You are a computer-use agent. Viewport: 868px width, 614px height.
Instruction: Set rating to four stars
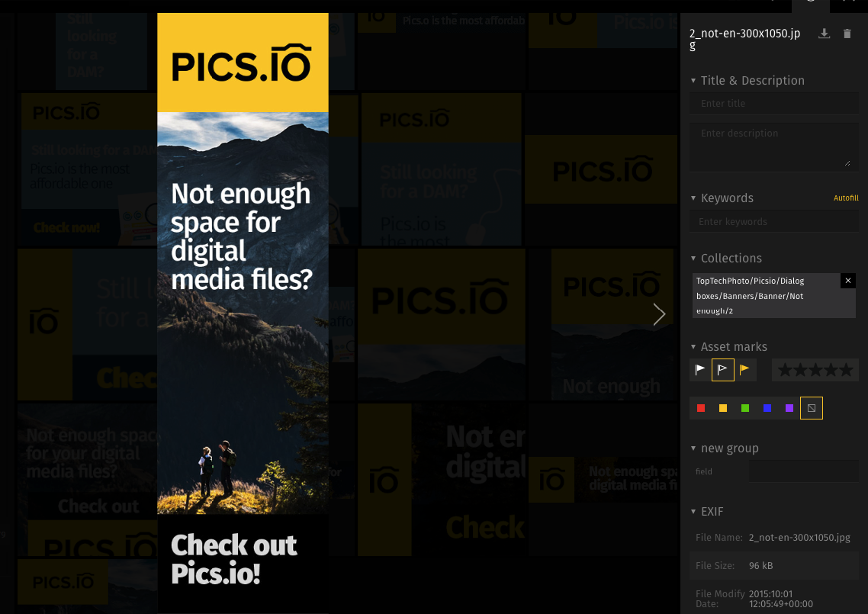point(831,370)
